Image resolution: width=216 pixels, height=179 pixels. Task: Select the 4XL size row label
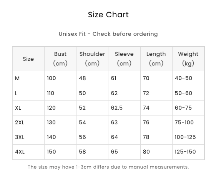pyautogui.click(x=20, y=152)
